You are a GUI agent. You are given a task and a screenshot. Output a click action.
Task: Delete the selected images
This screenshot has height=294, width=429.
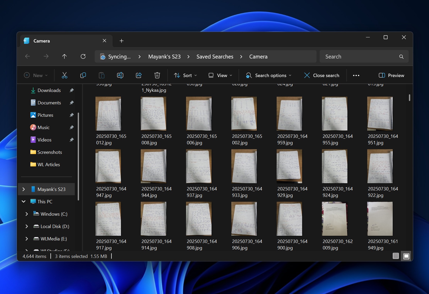tap(157, 75)
